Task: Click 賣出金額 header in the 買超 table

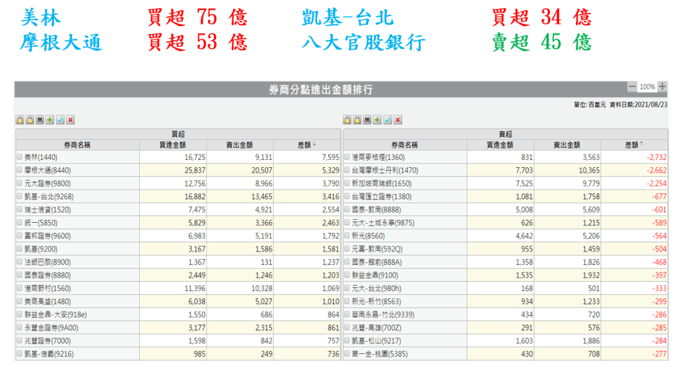Action: (239, 145)
